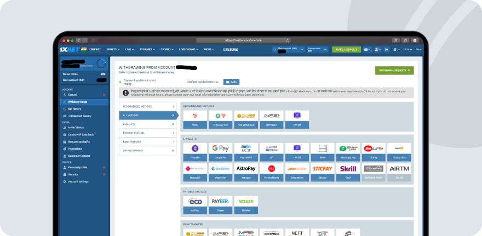482x236 pixels.
Task: Click Make a Deposit button
Action: [x=346, y=49]
